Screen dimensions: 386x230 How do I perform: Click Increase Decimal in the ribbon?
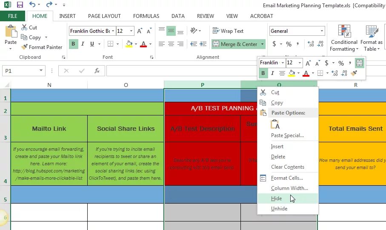coord(311,44)
